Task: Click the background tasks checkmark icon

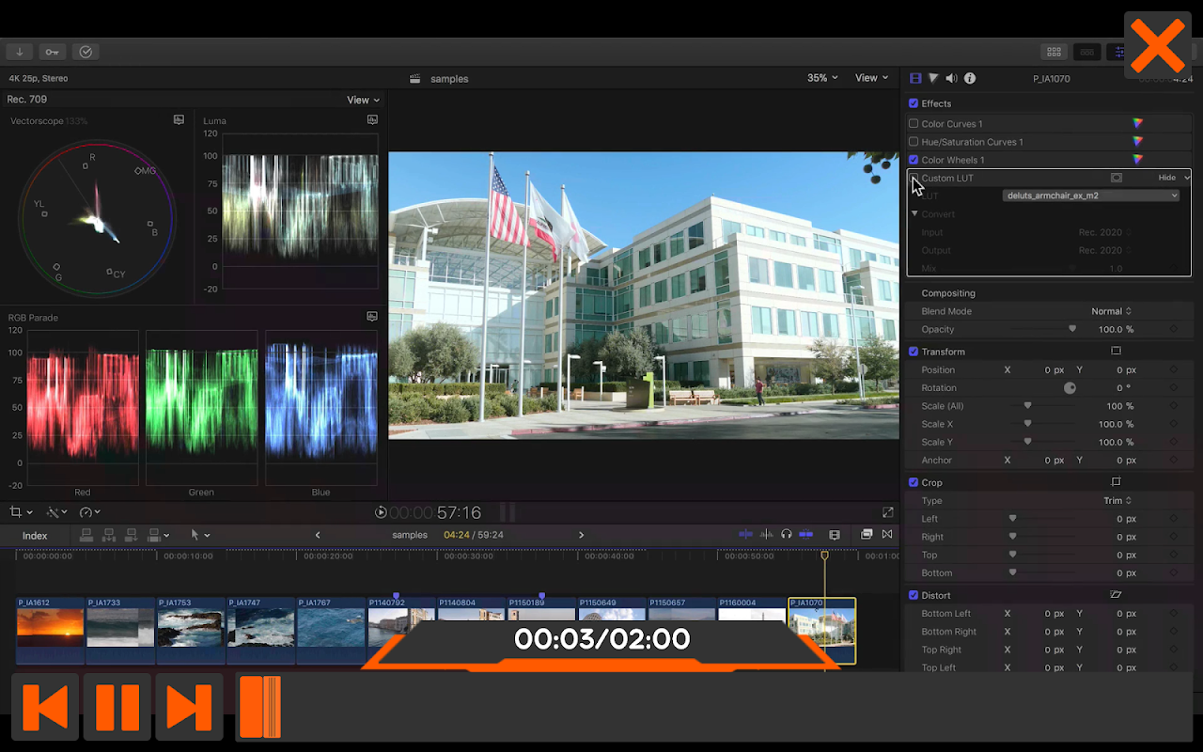Action: (x=86, y=53)
